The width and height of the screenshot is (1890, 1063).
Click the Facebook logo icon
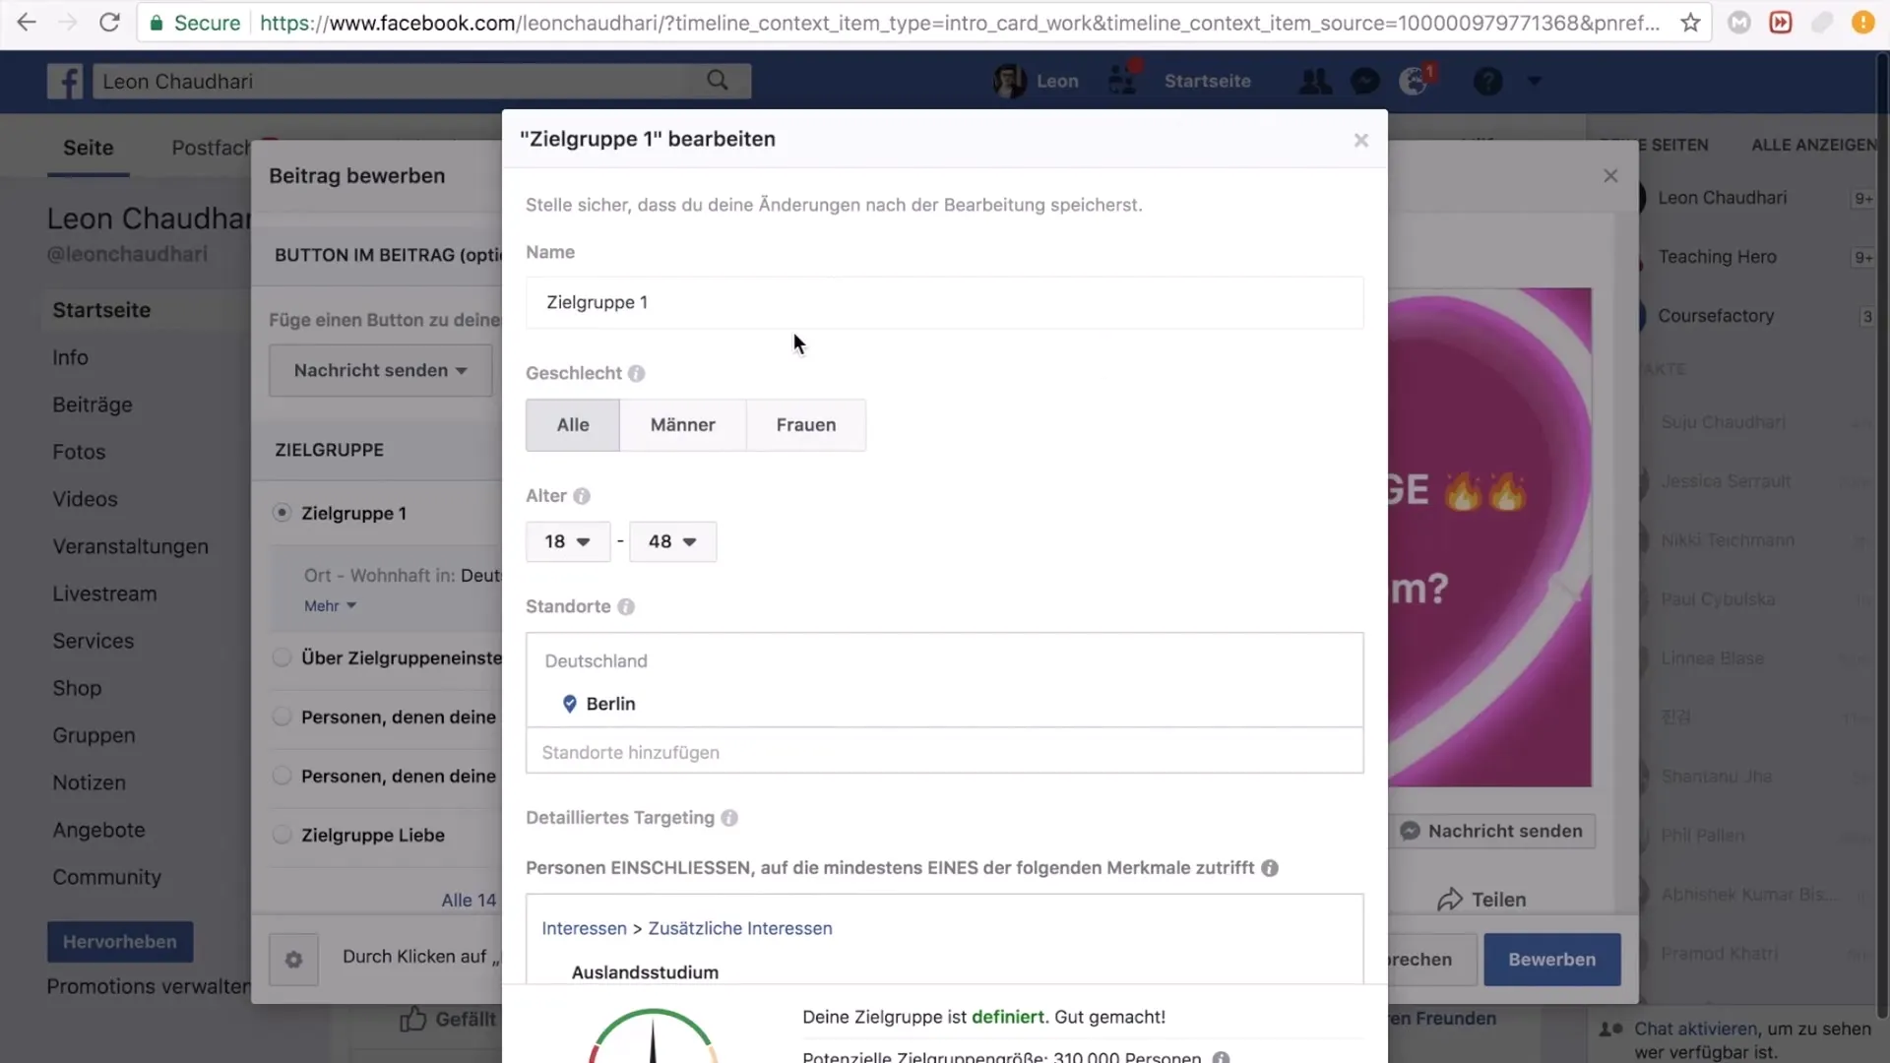click(65, 81)
